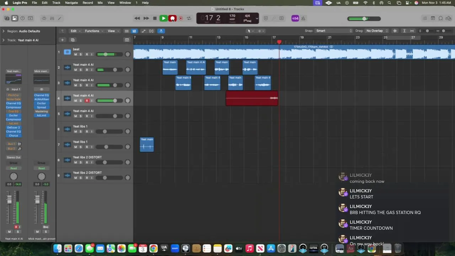Click the Yeat main 4 AI pan knob
The image size is (455, 256).
click(13, 177)
